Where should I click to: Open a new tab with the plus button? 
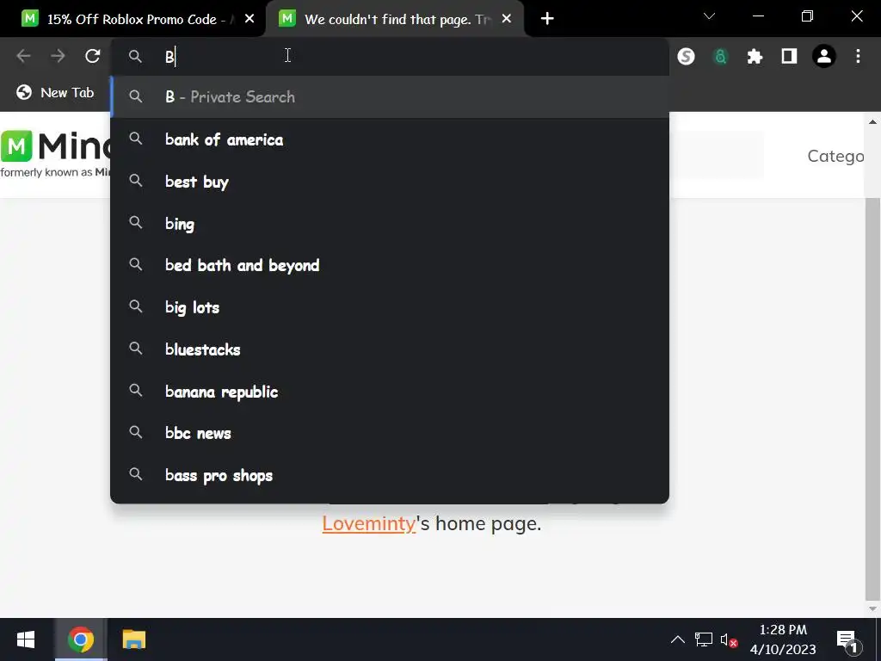(x=547, y=19)
